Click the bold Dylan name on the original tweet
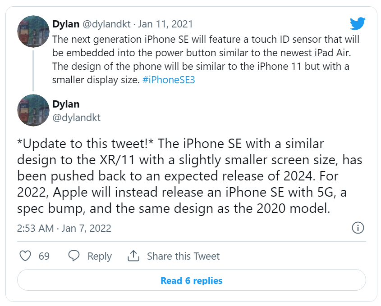 coord(66,23)
